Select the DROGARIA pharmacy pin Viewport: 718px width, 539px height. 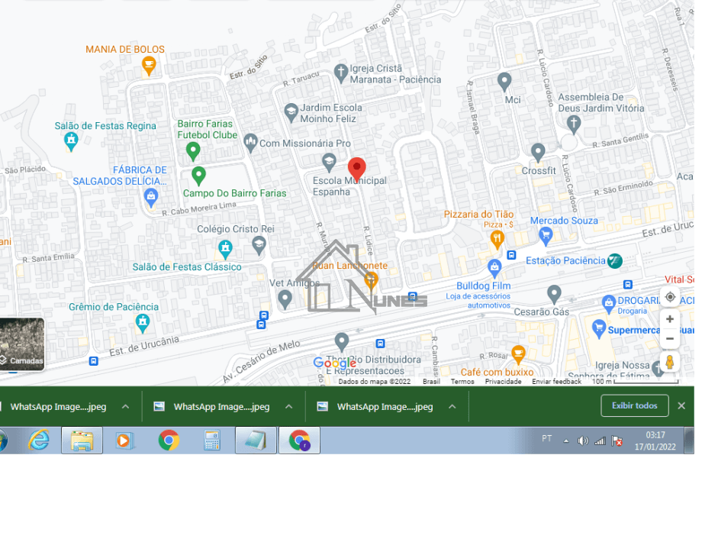click(x=609, y=303)
